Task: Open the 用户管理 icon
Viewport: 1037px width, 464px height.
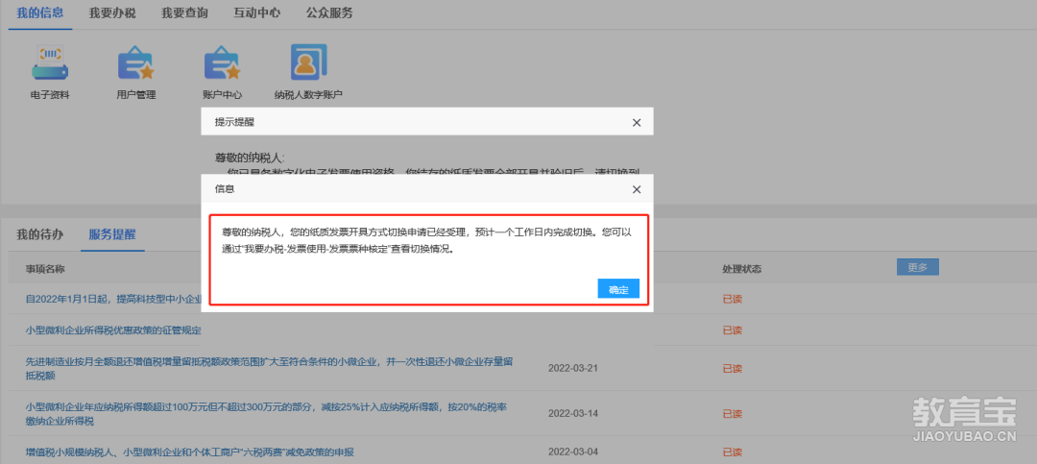Action: 135,71
